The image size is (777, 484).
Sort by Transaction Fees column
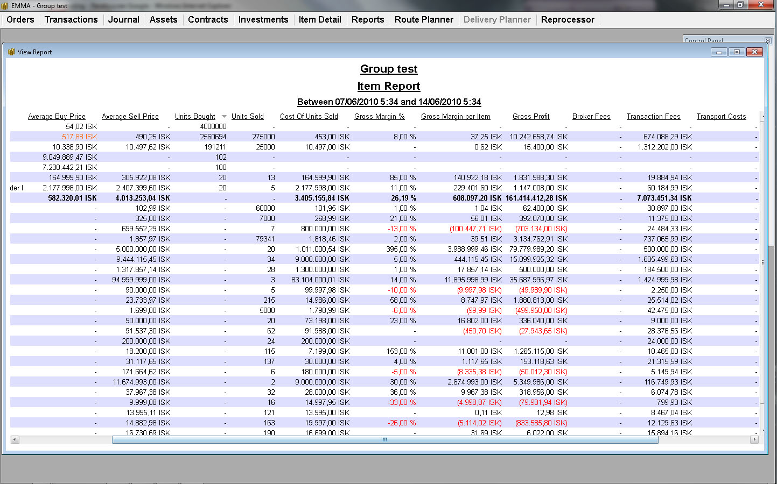click(x=653, y=116)
